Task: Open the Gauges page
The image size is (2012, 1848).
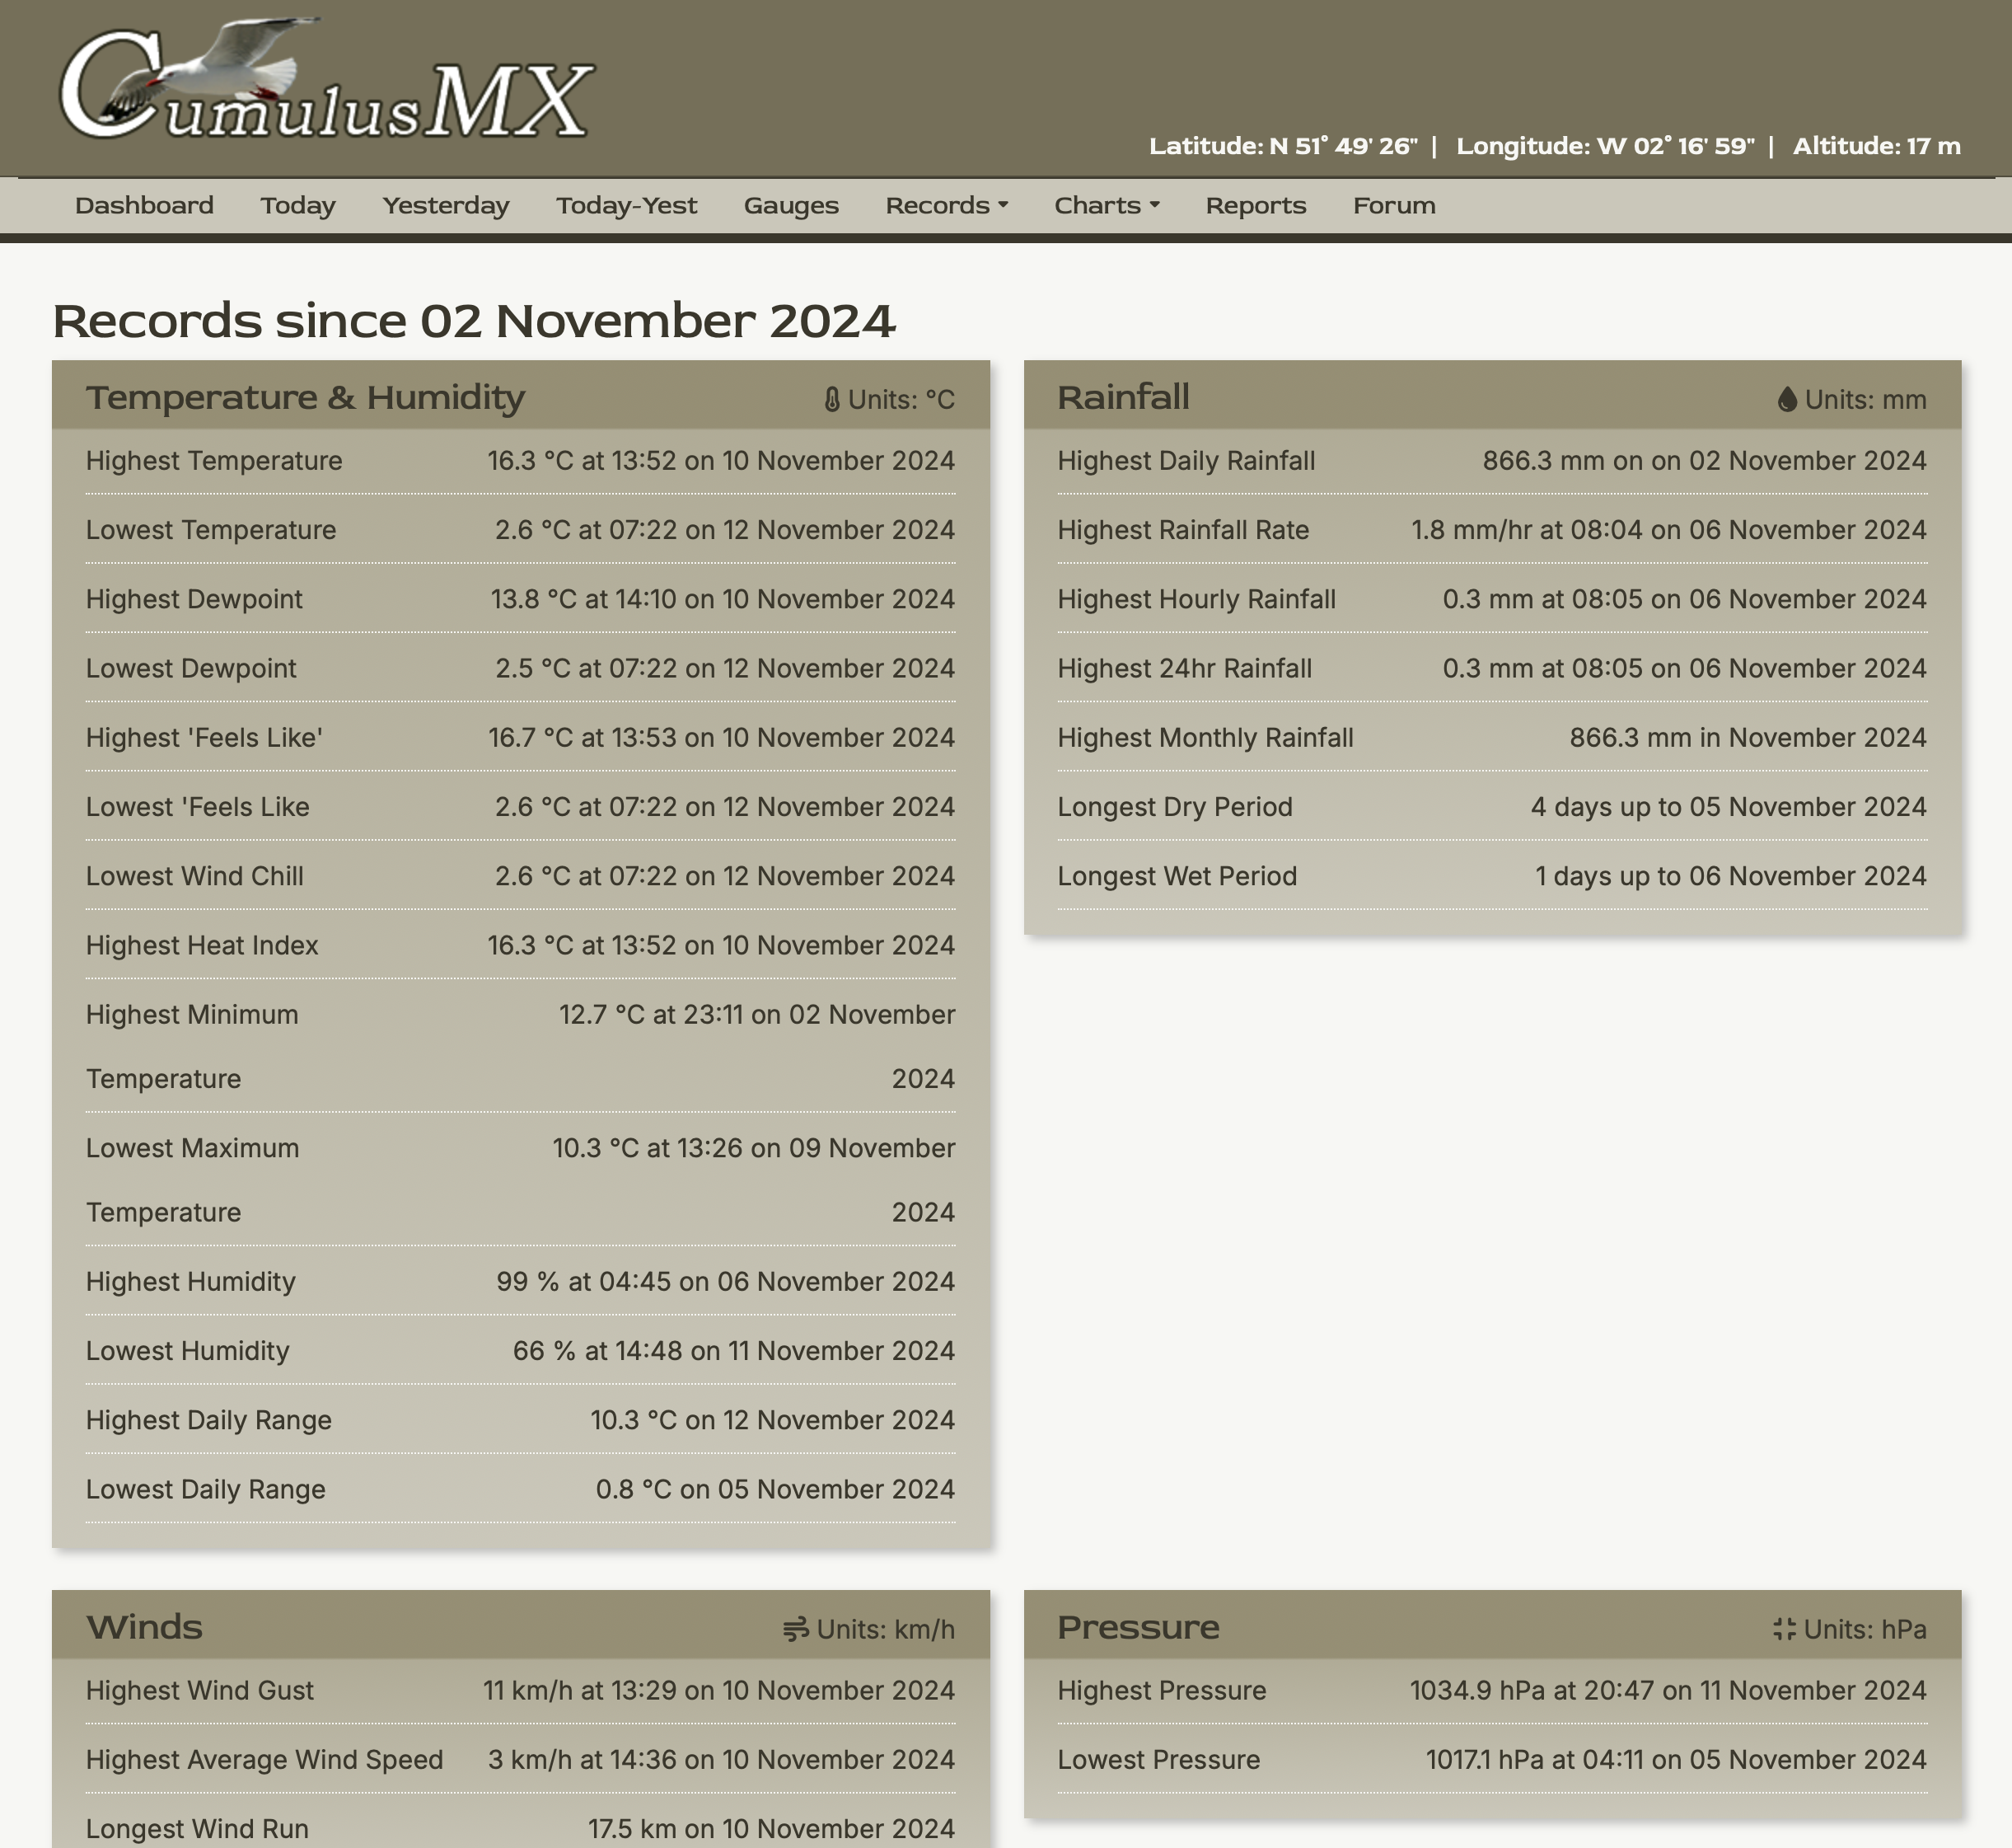Action: pos(791,206)
